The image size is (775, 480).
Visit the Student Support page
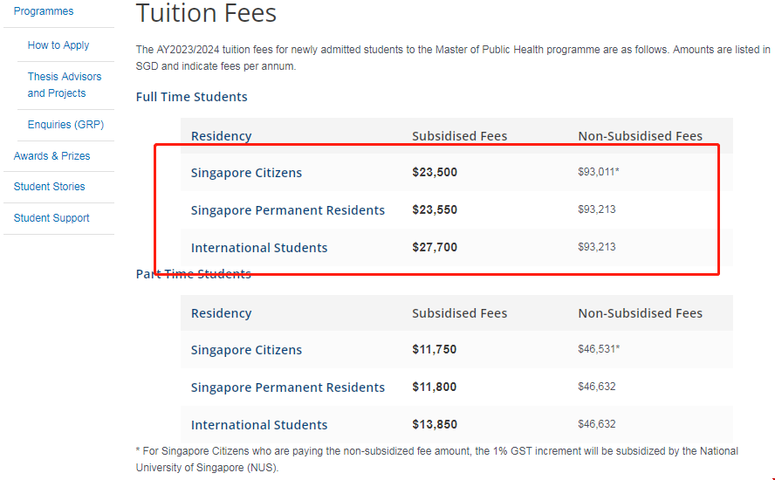click(51, 218)
